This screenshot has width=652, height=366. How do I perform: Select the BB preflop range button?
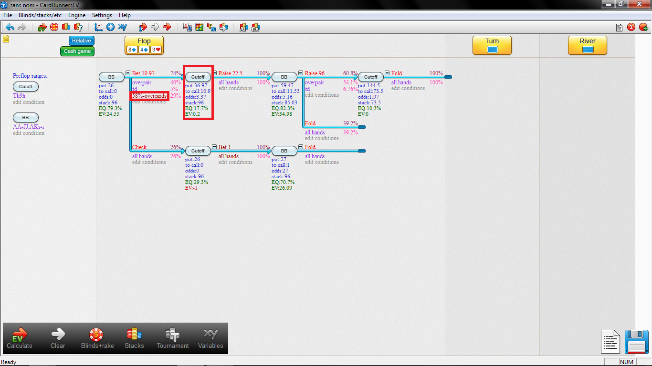click(x=26, y=118)
